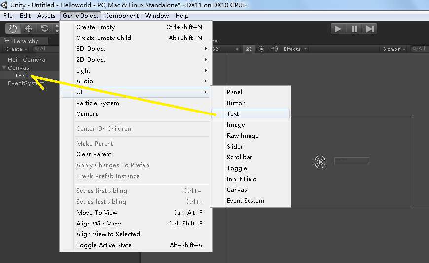Select Button in UI submenu
Viewport: 429px width, 263px height.
(x=250, y=103)
